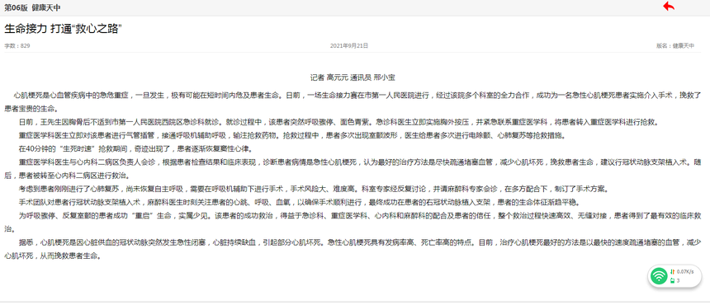Viewport: 710px width, 305px height.
Task: Open the green Wi-Fi speed widget icon
Action: (659, 276)
